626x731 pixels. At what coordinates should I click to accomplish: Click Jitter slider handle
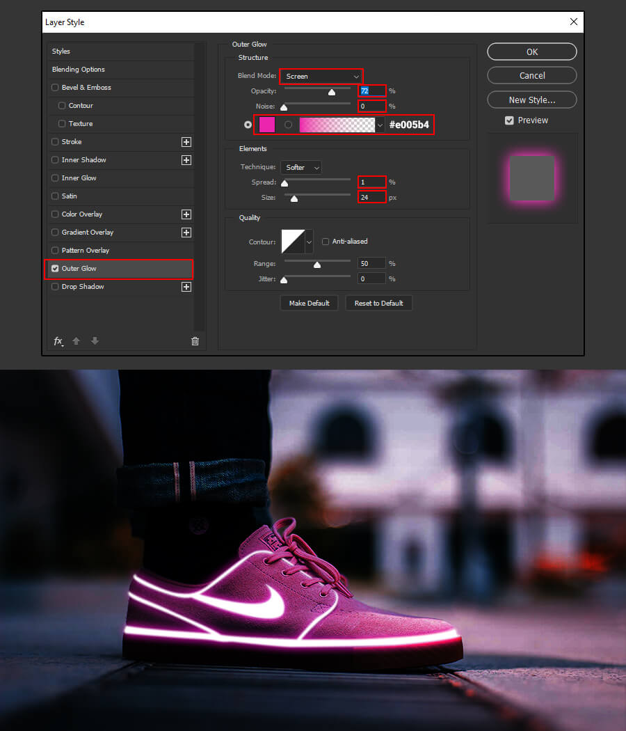pyautogui.click(x=284, y=280)
